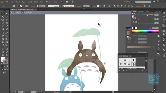Select the Pencil tool

click(7, 26)
